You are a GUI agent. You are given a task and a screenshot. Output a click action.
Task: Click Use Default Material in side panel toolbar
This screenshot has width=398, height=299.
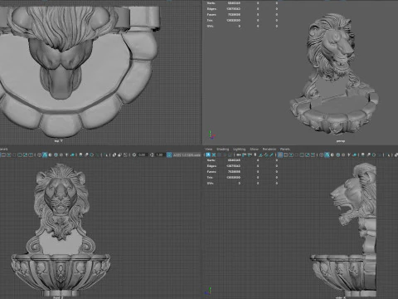coord(332,154)
